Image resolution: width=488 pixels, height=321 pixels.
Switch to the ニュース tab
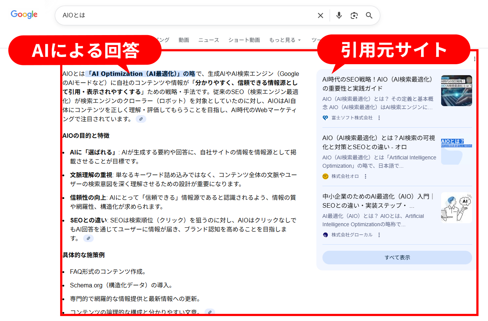[209, 40]
